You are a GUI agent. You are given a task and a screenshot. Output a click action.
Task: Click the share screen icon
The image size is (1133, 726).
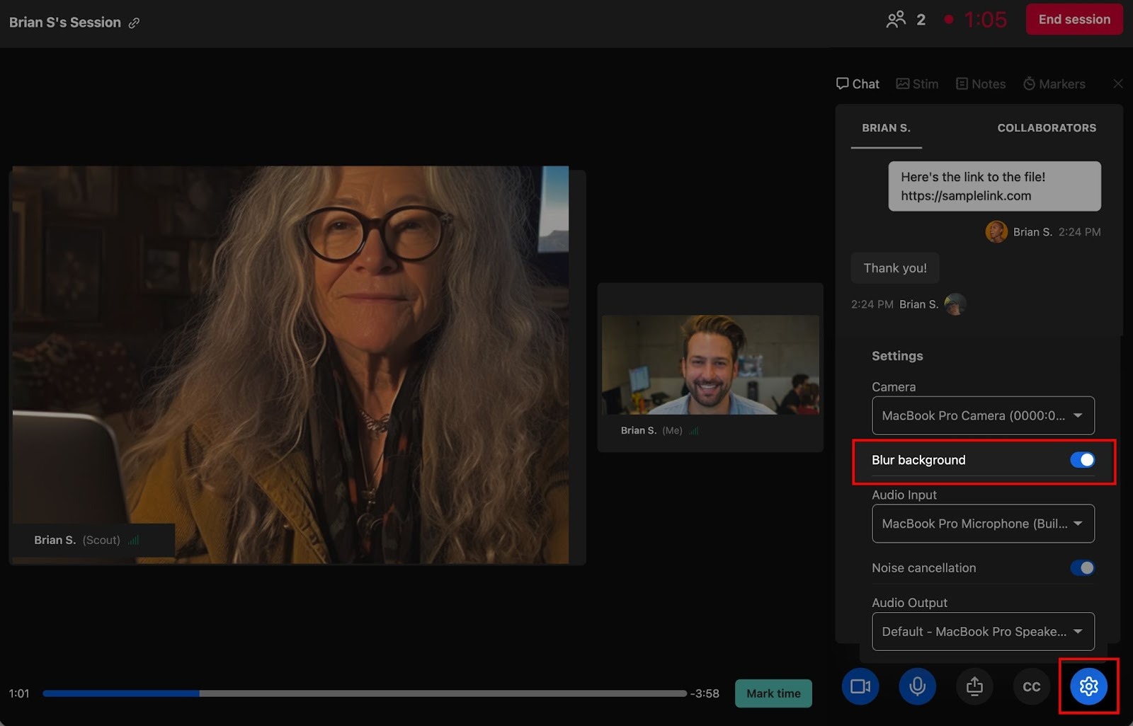[974, 686]
